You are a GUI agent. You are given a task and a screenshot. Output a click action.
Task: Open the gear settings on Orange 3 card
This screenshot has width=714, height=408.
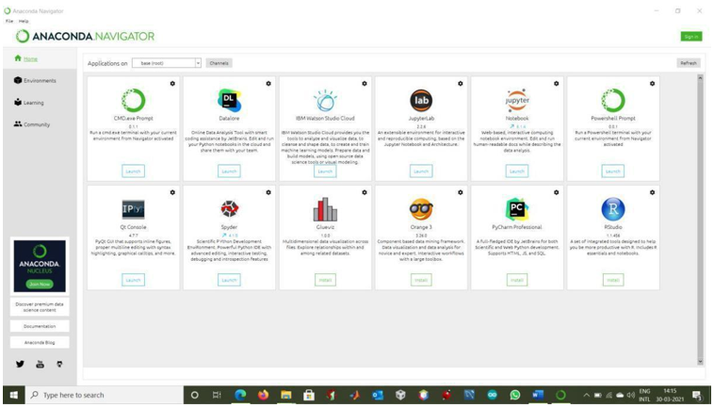point(461,192)
